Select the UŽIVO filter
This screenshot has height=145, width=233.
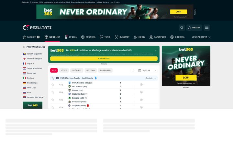pos(64,71)
